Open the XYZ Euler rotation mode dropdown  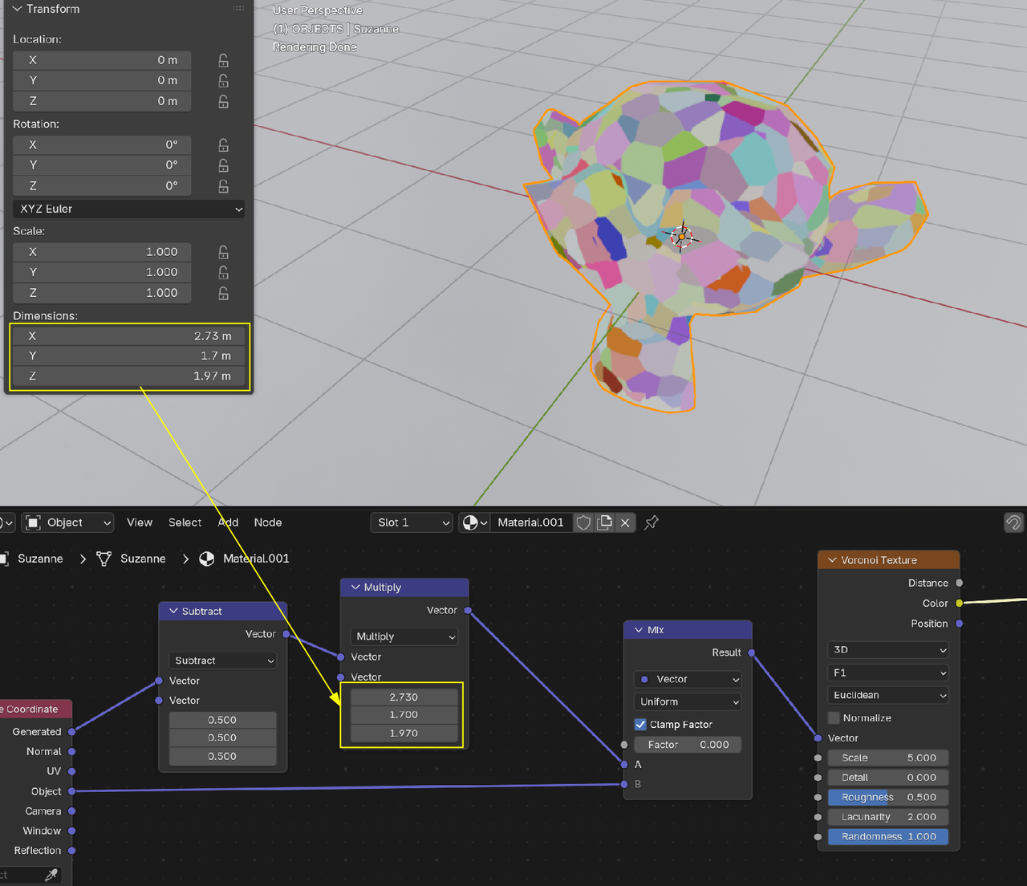point(128,209)
